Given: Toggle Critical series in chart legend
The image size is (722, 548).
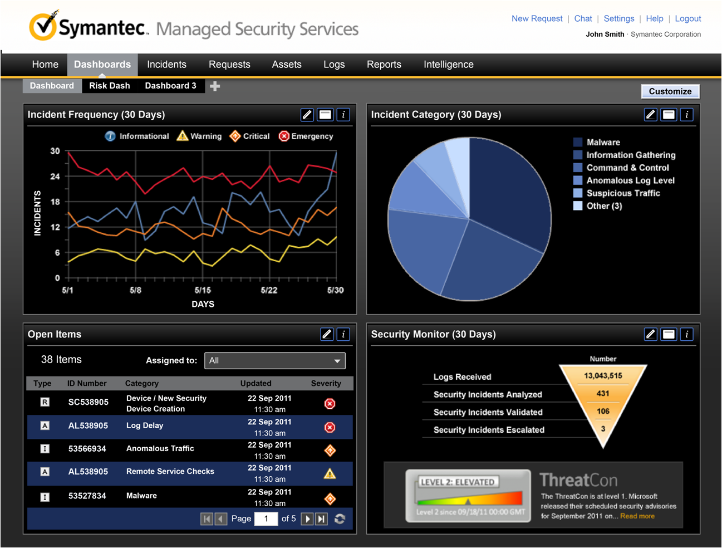Looking at the screenshot, I should [x=249, y=136].
